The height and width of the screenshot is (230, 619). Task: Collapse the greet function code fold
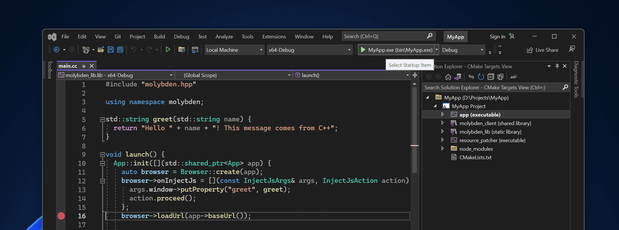[x=102, y=120]
